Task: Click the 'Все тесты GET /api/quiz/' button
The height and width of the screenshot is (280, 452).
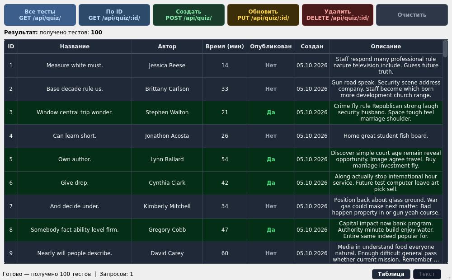Action: coord(40,15)
